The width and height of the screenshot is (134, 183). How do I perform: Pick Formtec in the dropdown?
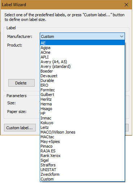pyautogui.click(x=82, y=90)
